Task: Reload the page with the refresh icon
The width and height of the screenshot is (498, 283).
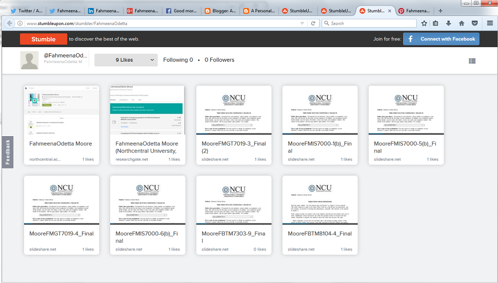Action: tap(313, 23)
